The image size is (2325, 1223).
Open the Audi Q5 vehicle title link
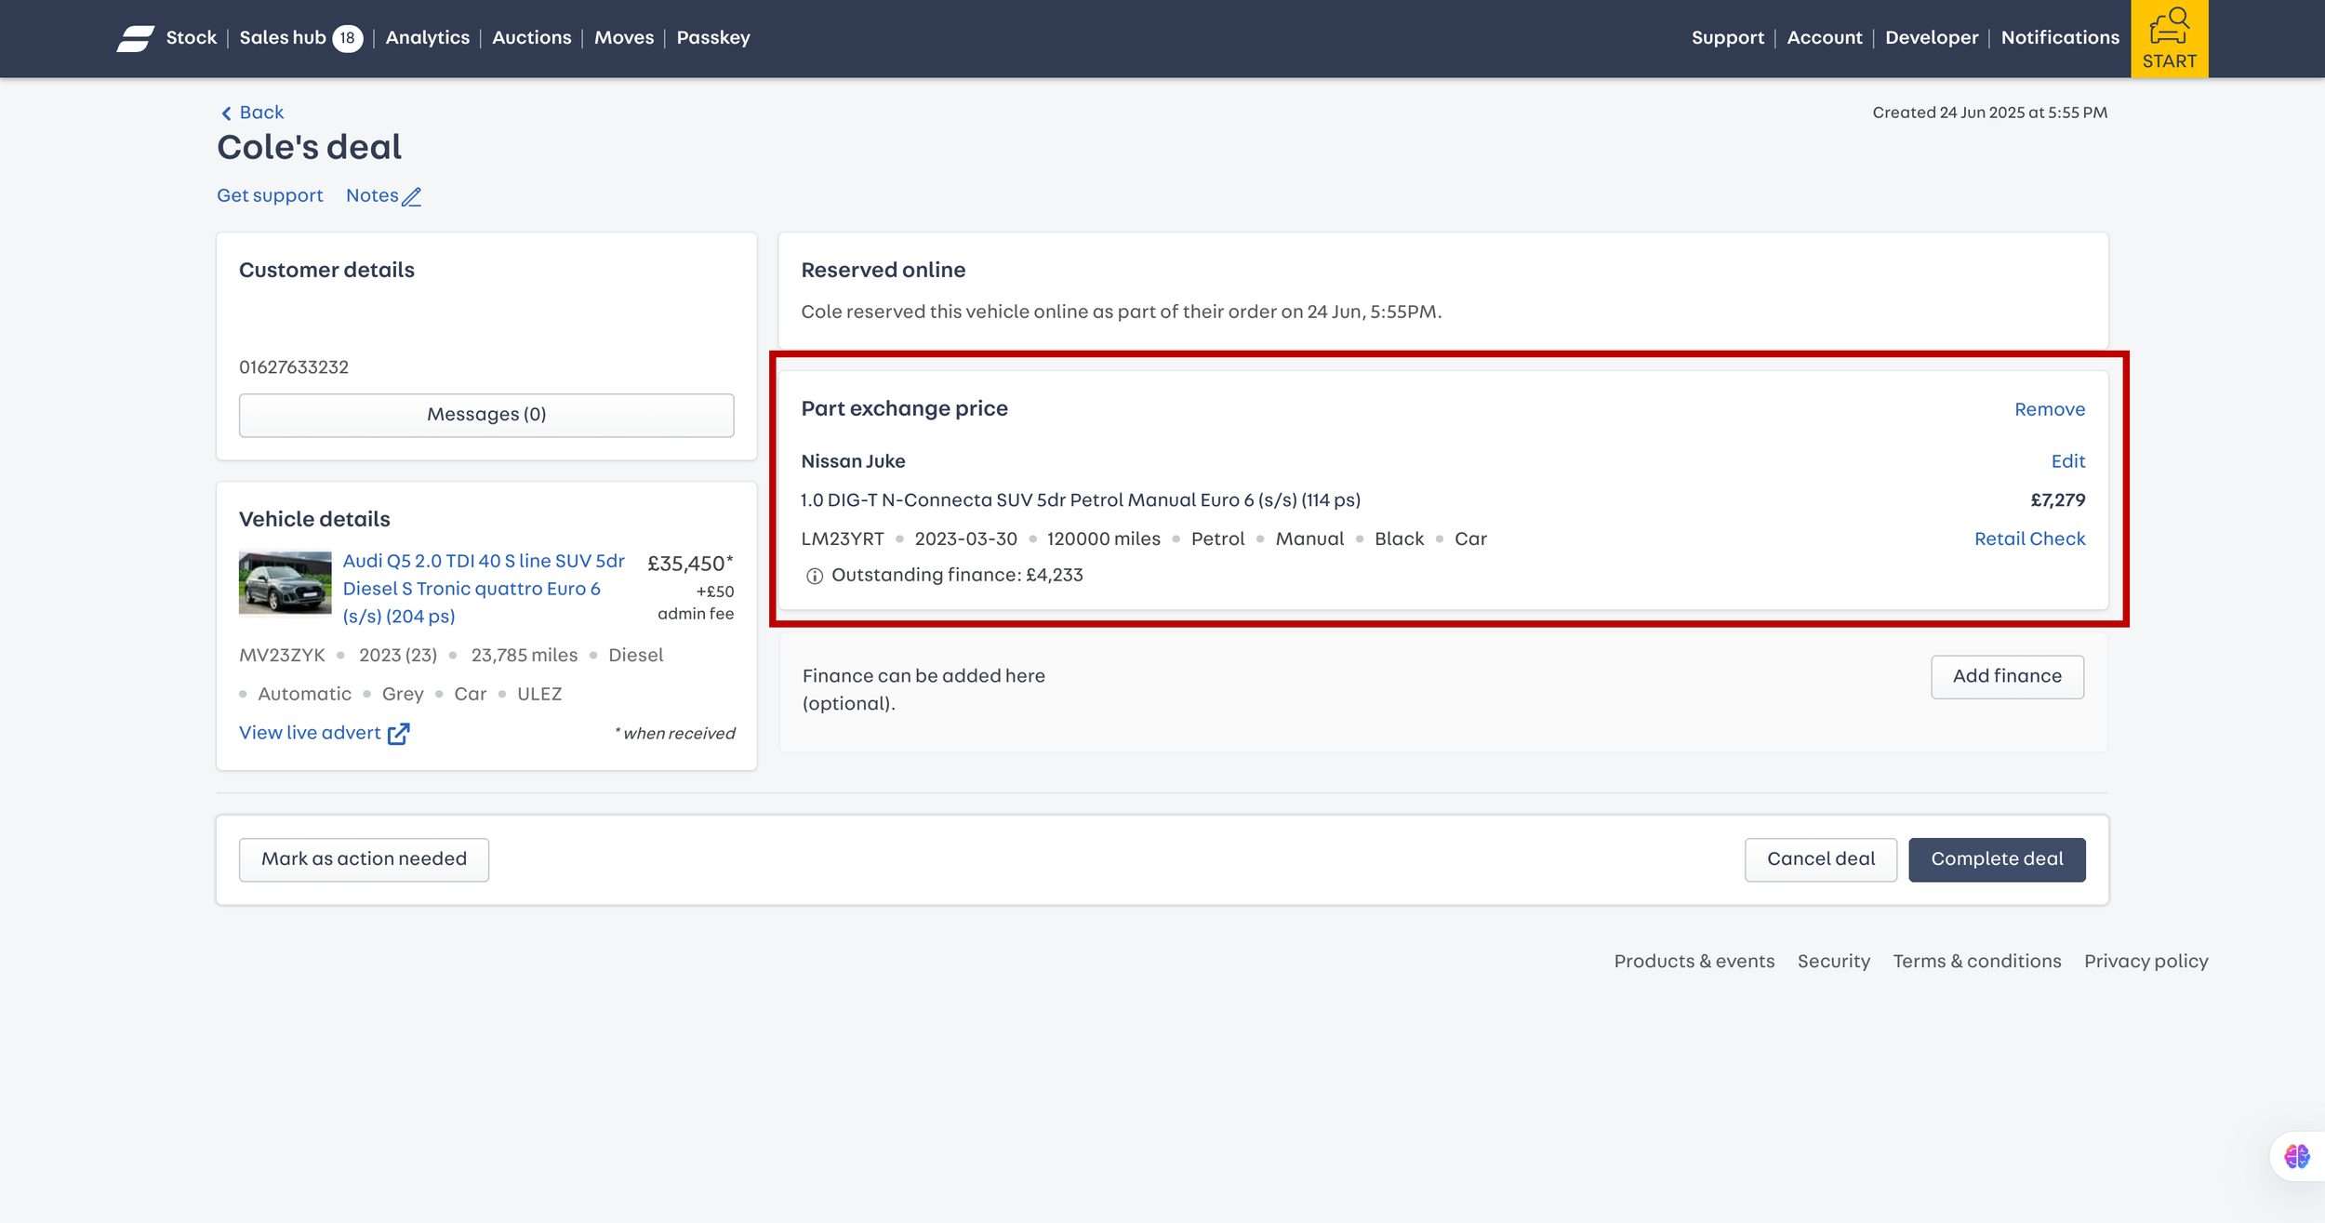[x=484, y=589]
